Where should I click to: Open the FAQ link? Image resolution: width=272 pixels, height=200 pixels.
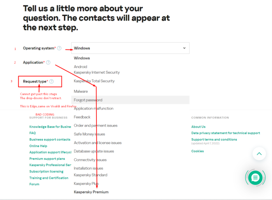pyautogui.click(x=33, y=133)
